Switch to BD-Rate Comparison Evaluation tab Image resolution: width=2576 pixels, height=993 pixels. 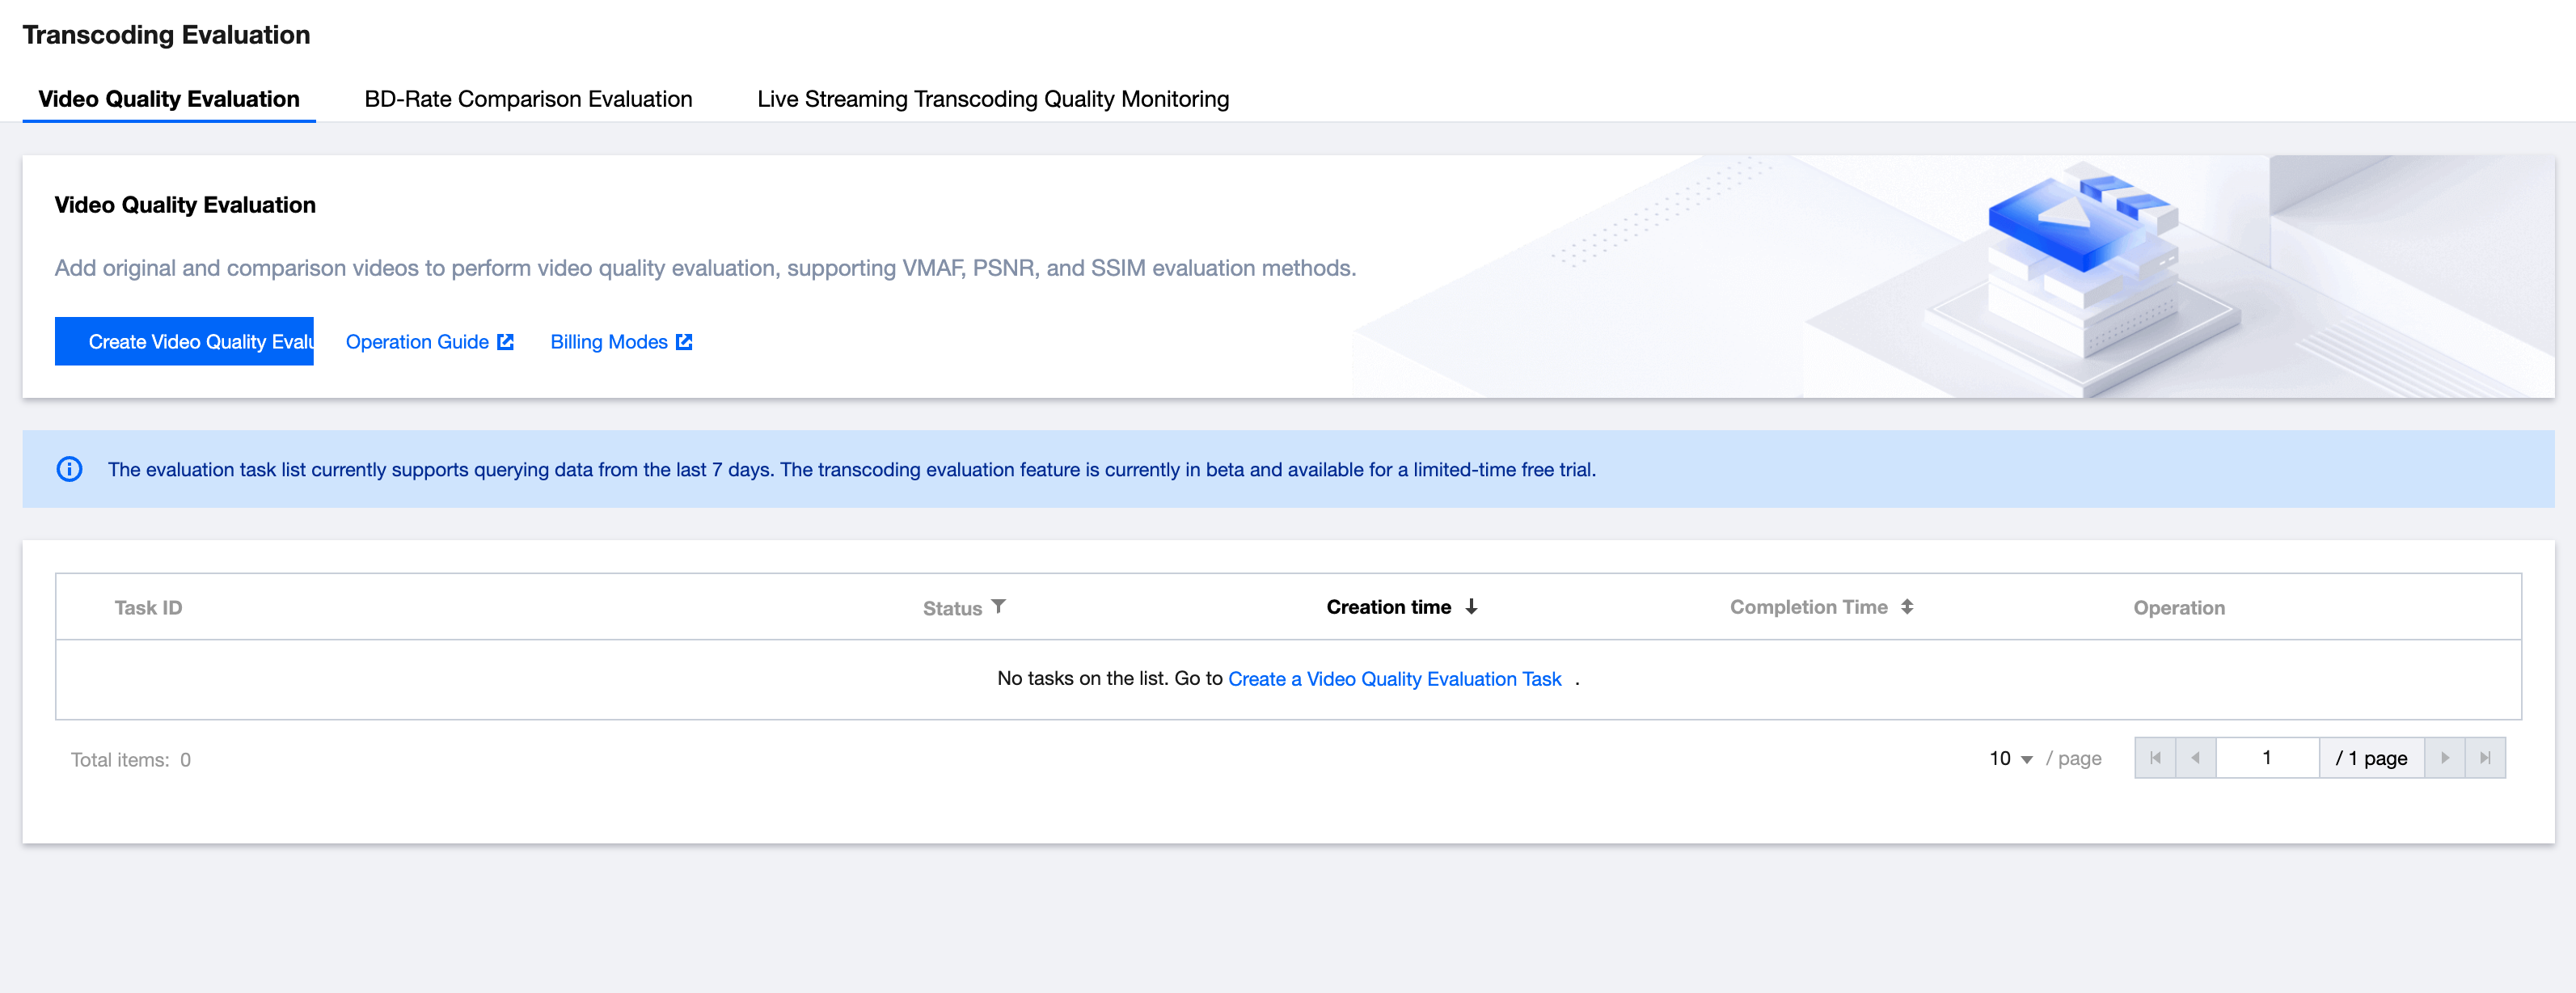pos(528,99)
